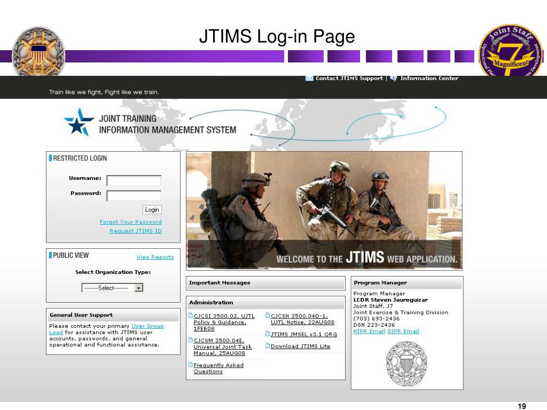Click 'DSN 223-2436' text
Image resolution: width=547 pixels, height=410 pixels.
pyautogui.click(x=374, y=325)
